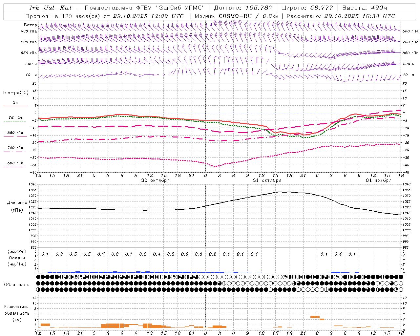This screenshot has width=420, height=336.
Task: Click the 'Давление' pressure panel label
Action: point(17,203)
